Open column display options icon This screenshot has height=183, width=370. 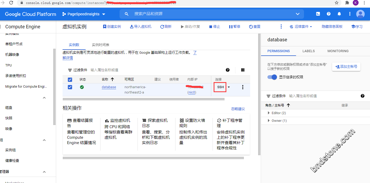click(x=243, y=70)
